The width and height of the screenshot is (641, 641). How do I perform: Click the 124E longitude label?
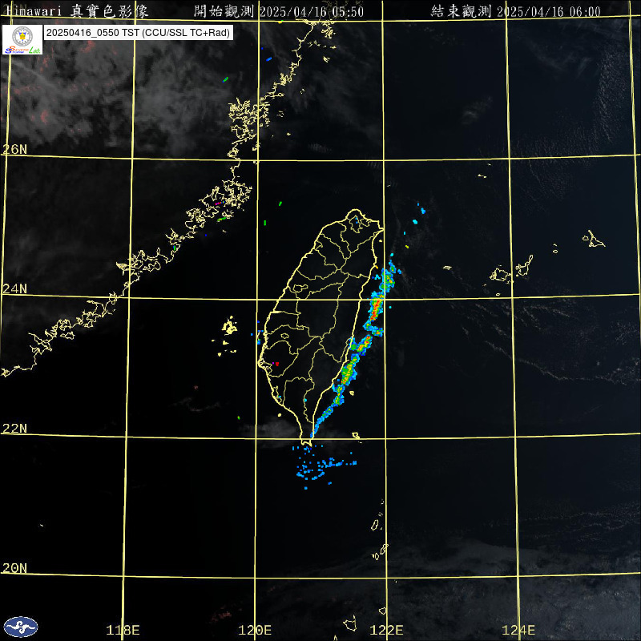(x=520, y=631)
